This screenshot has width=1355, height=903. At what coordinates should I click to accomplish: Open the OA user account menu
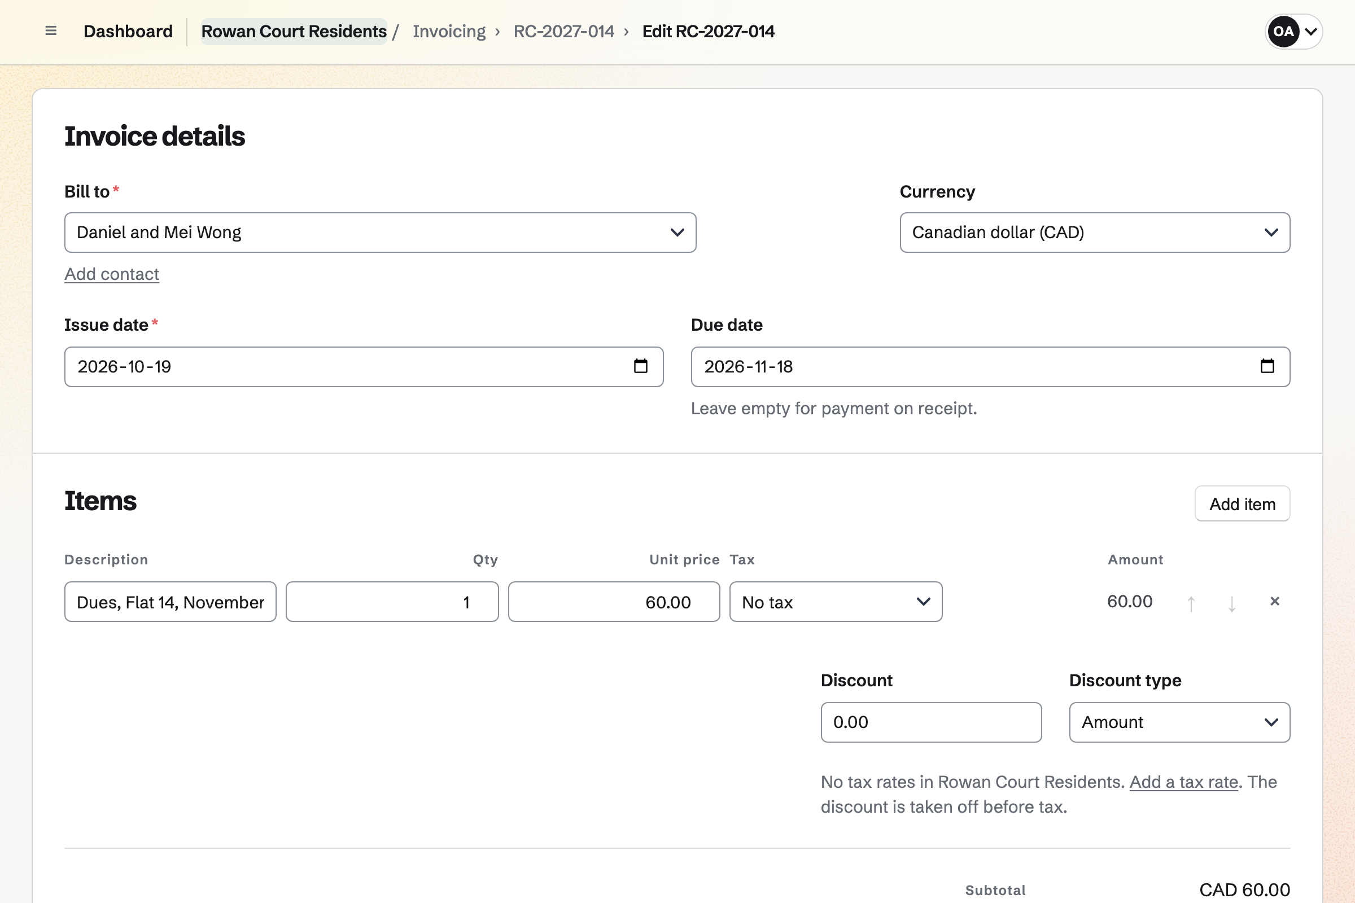point(1293,31)
